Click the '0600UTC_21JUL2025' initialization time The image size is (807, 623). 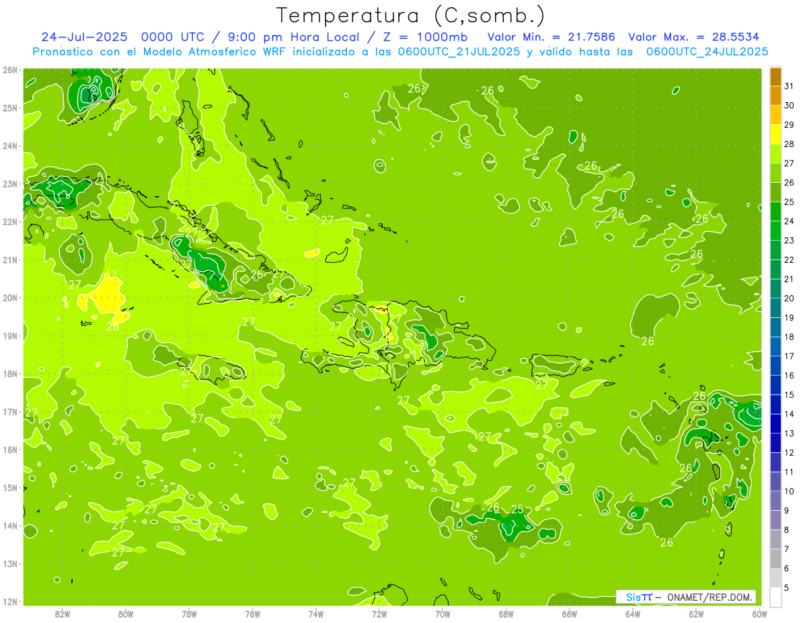[455, 52]
